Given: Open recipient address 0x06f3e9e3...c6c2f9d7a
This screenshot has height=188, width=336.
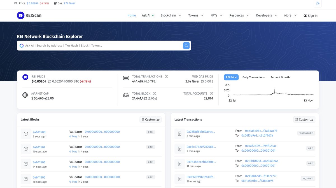Looking at the screenshot, I should point(257,135).
